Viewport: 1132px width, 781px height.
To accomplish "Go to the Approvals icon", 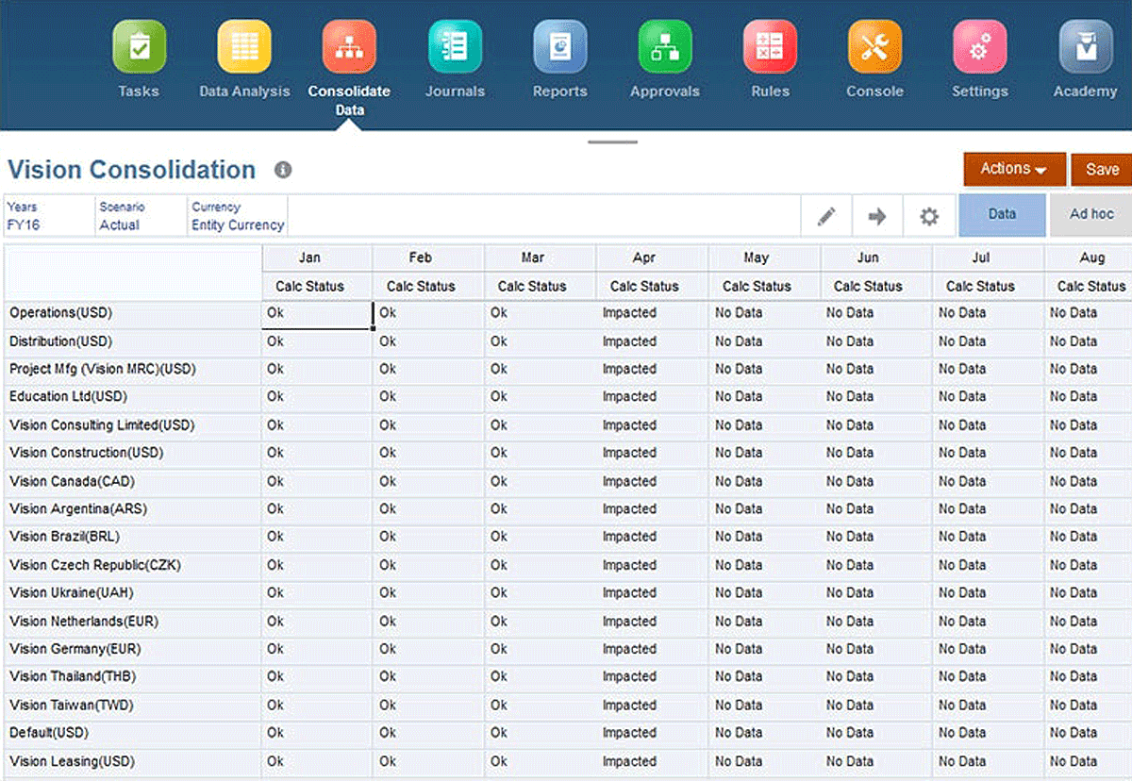I will [665, 47].
